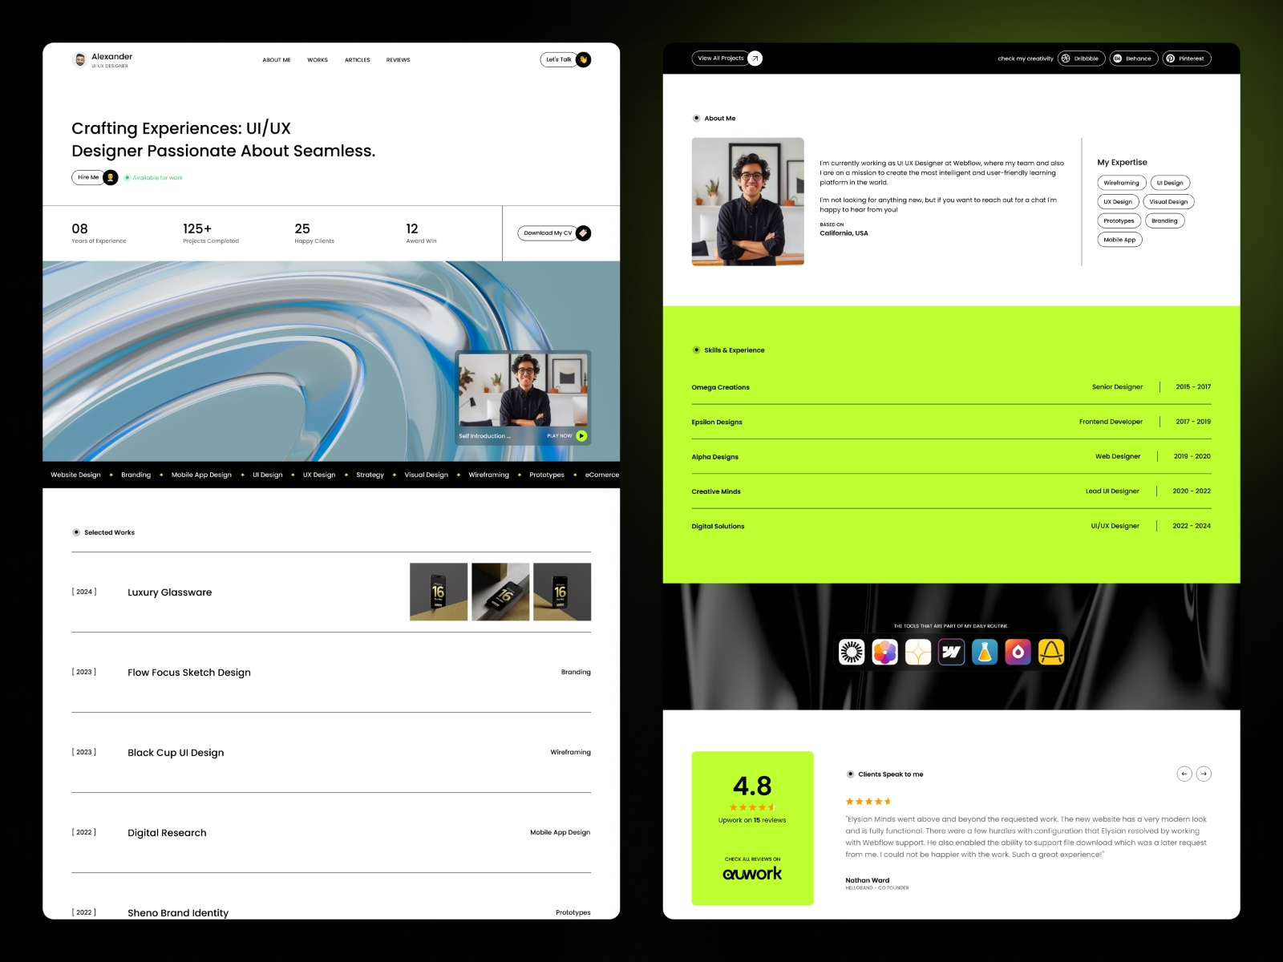Click the first Luxury Glassware thumbnail
The width and height of the screenshot is (1283, 962).
tap(439, 592)
